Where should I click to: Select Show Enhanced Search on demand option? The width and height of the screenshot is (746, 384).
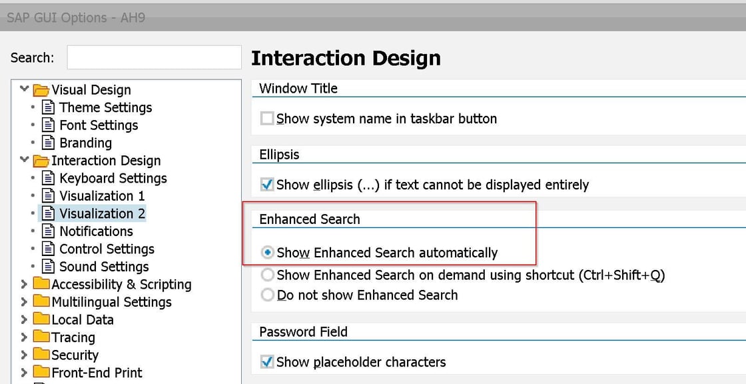click(267, 275)
